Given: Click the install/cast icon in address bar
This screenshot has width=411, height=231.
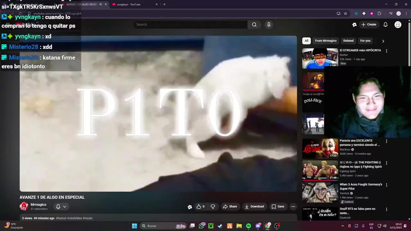Looking at the screenshot, I should [338, 13].
